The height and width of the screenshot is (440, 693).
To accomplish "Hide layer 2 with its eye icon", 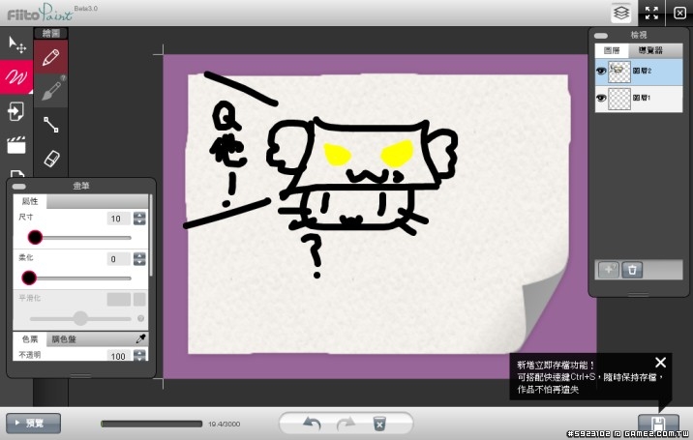I will click(601, 71).
